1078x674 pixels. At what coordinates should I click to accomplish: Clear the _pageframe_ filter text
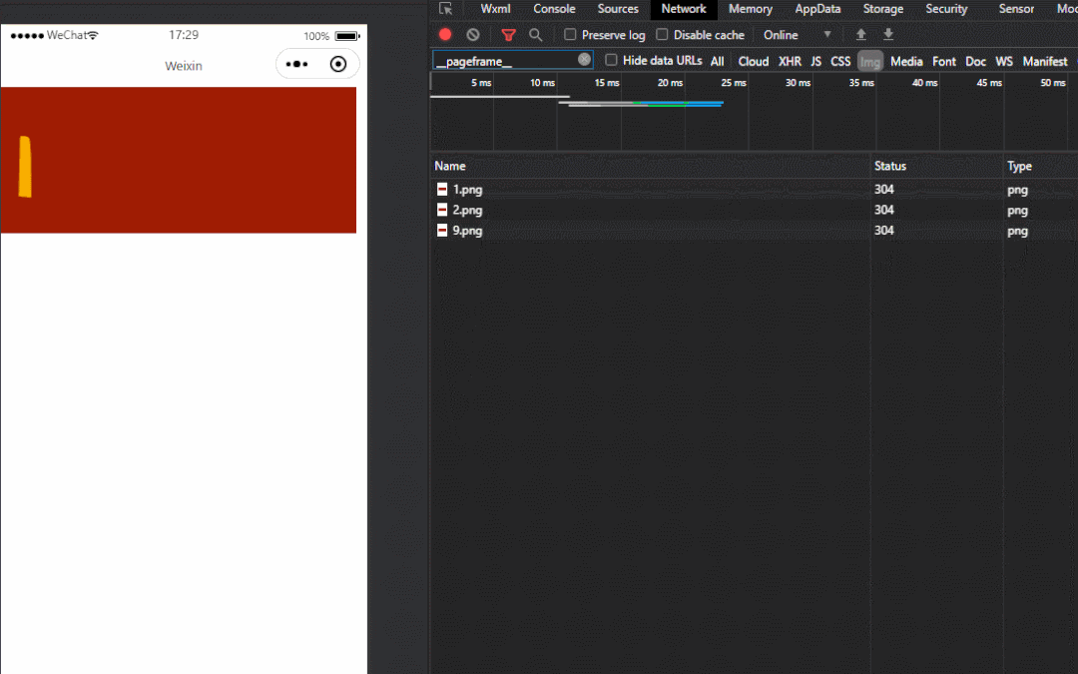click(x=584, y=60)
